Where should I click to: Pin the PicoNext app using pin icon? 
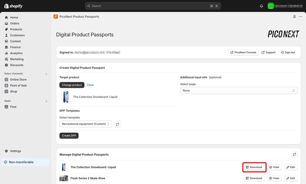coord(294,17)
